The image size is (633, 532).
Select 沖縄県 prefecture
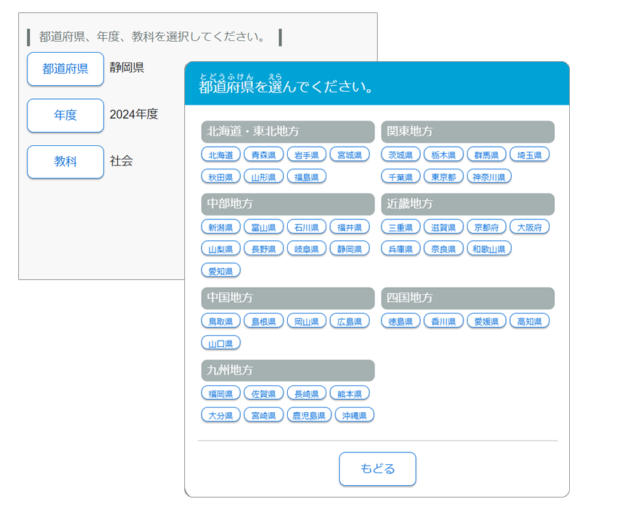click(x=354, y=415)
